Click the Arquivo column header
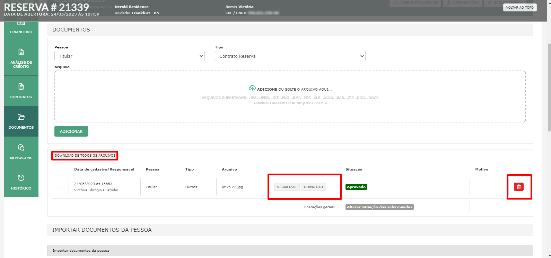Image resolution: width=551 pixels, height=258 pixels. [229, 169]
